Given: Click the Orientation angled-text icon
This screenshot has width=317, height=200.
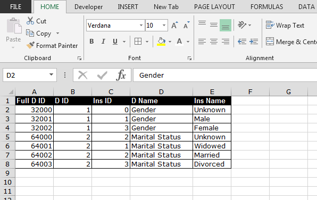Looking at the screenshot, I should pyautogui.click(x=242, y=25).
